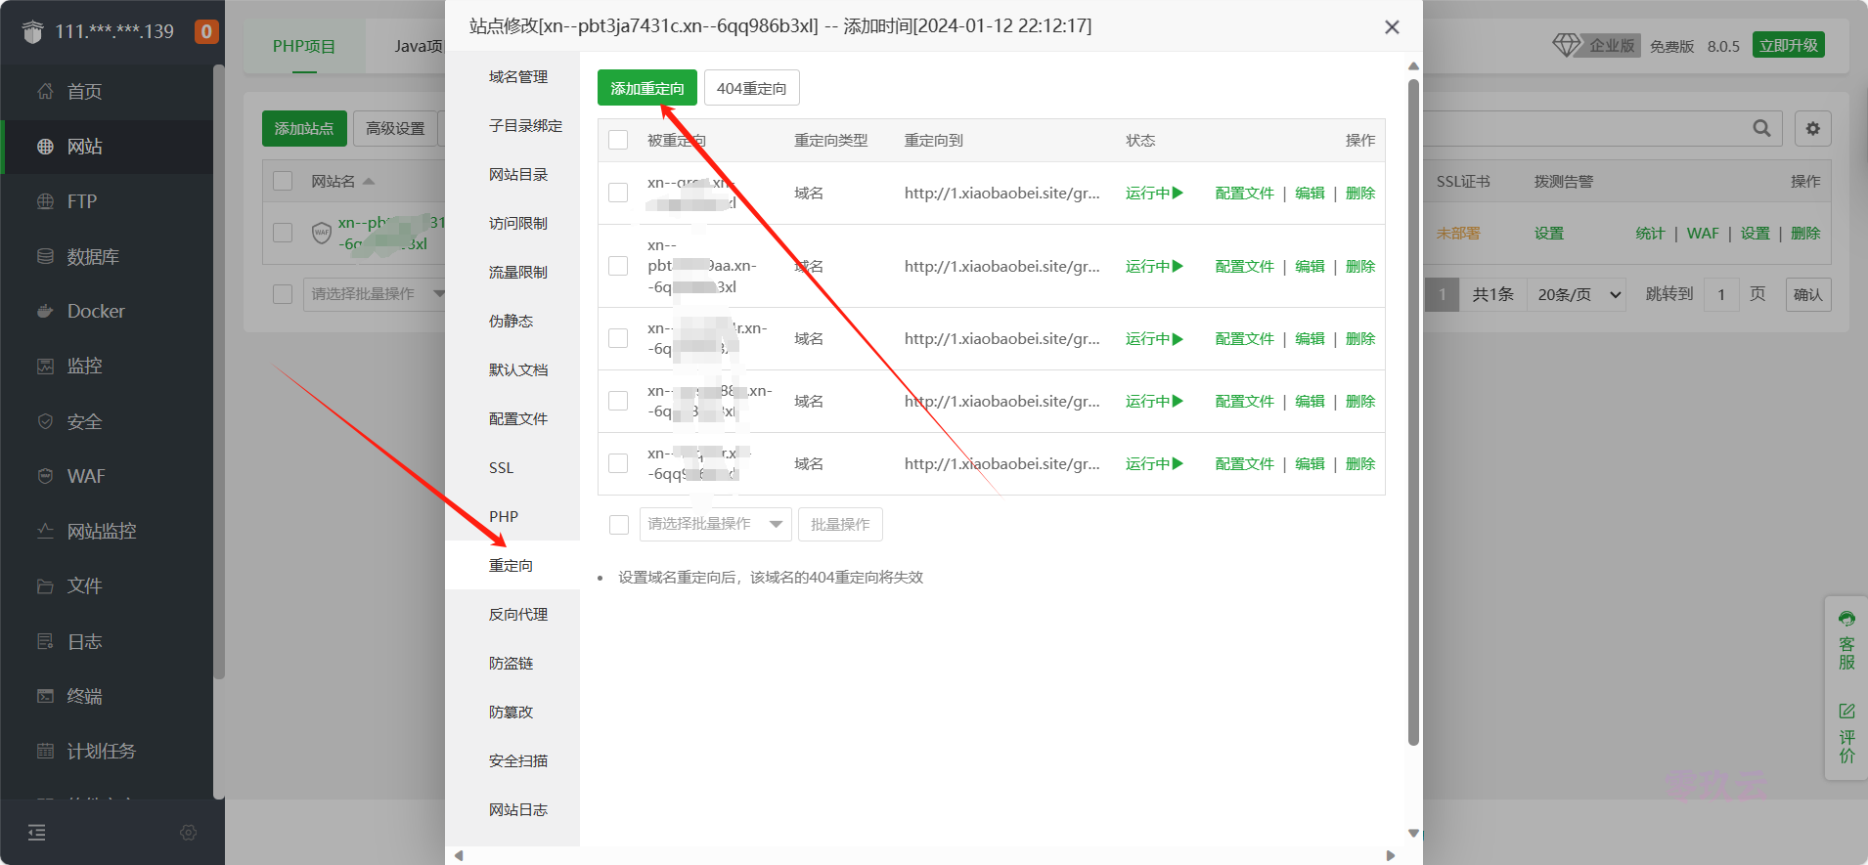Check the batch-operation checkbox in dialog footer
The image size is (1868, 865).
pos(619,525)
